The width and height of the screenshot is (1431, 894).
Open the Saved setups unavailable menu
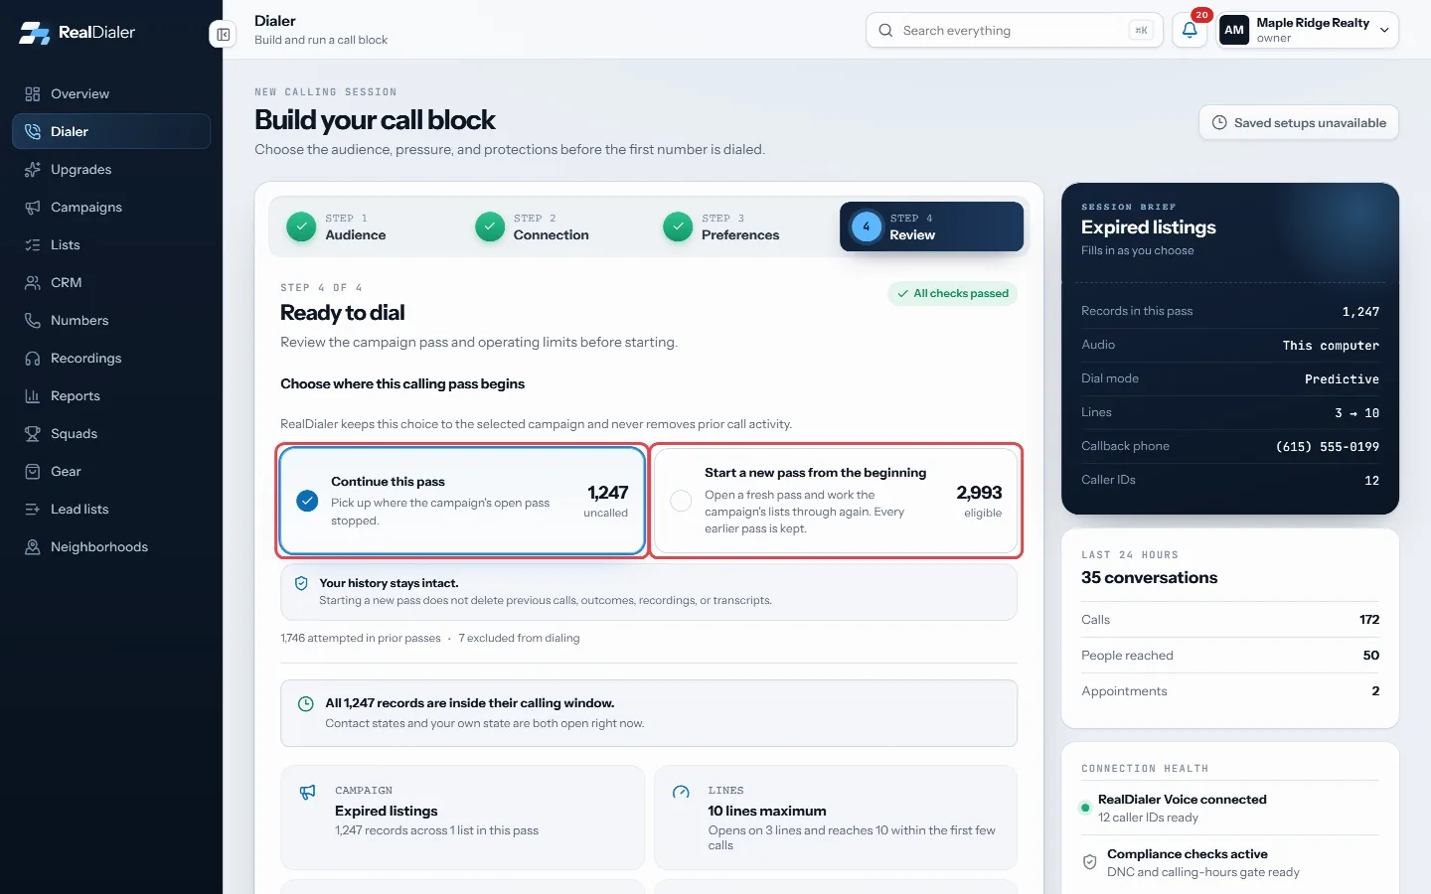click(x=1299, y=123)
